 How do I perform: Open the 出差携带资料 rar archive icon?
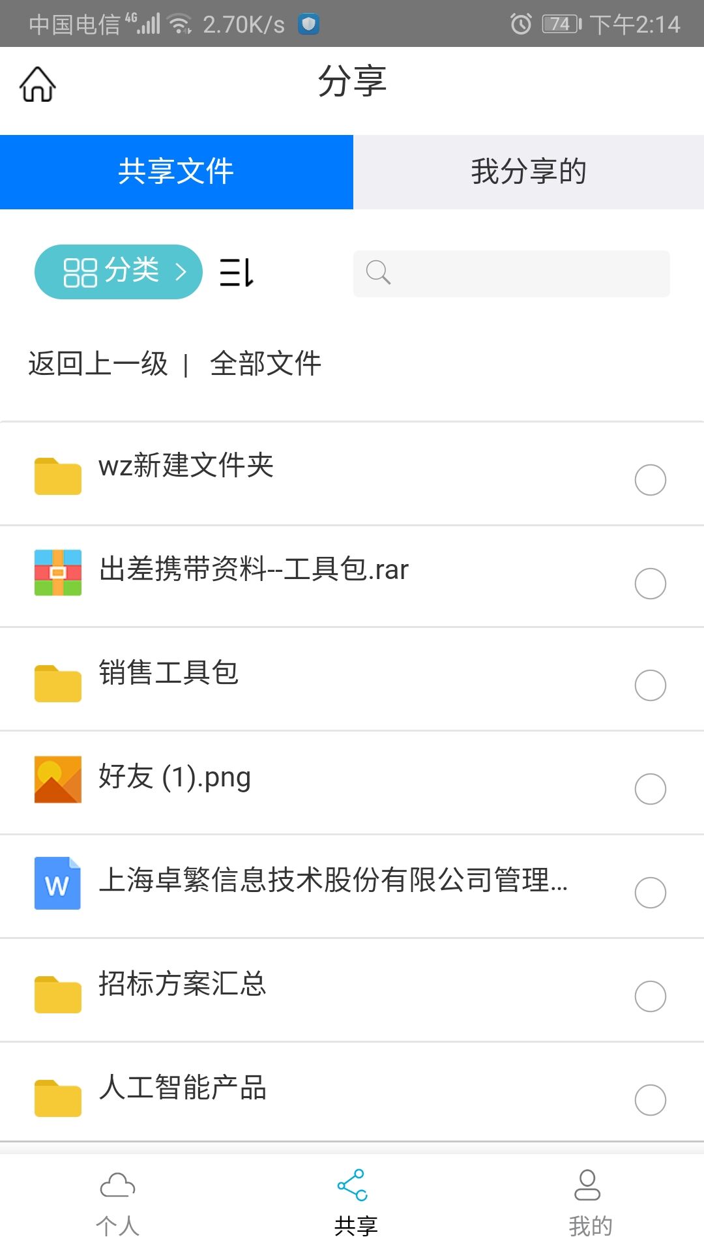point(58,573)
